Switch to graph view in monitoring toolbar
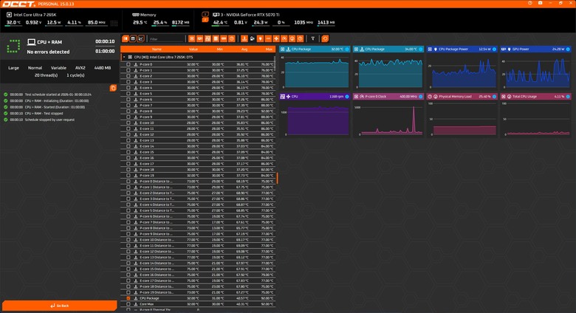The height and width of the screenshot is (313, 576). coord(141,38)
